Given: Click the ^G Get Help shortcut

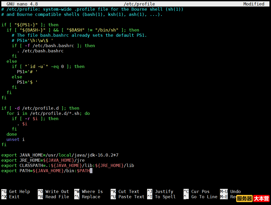Looking at the screenshot, I should [16, 191].
